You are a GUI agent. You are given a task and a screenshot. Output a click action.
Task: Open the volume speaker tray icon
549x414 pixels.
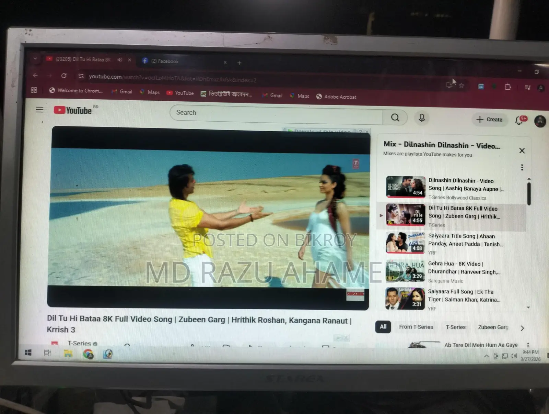click(514, 356)
